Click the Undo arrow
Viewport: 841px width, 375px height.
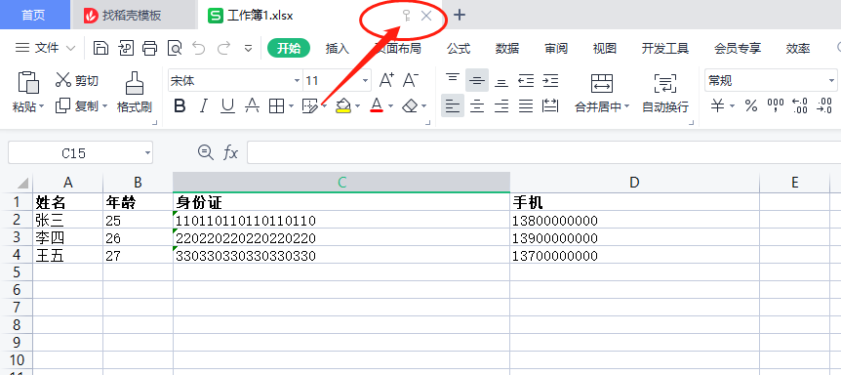tap(199, 48)
